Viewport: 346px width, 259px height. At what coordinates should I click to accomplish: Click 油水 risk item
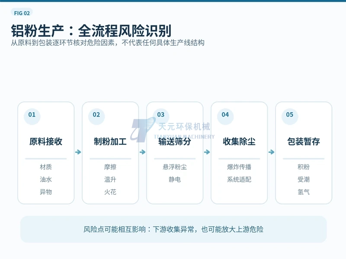point(46,180)
